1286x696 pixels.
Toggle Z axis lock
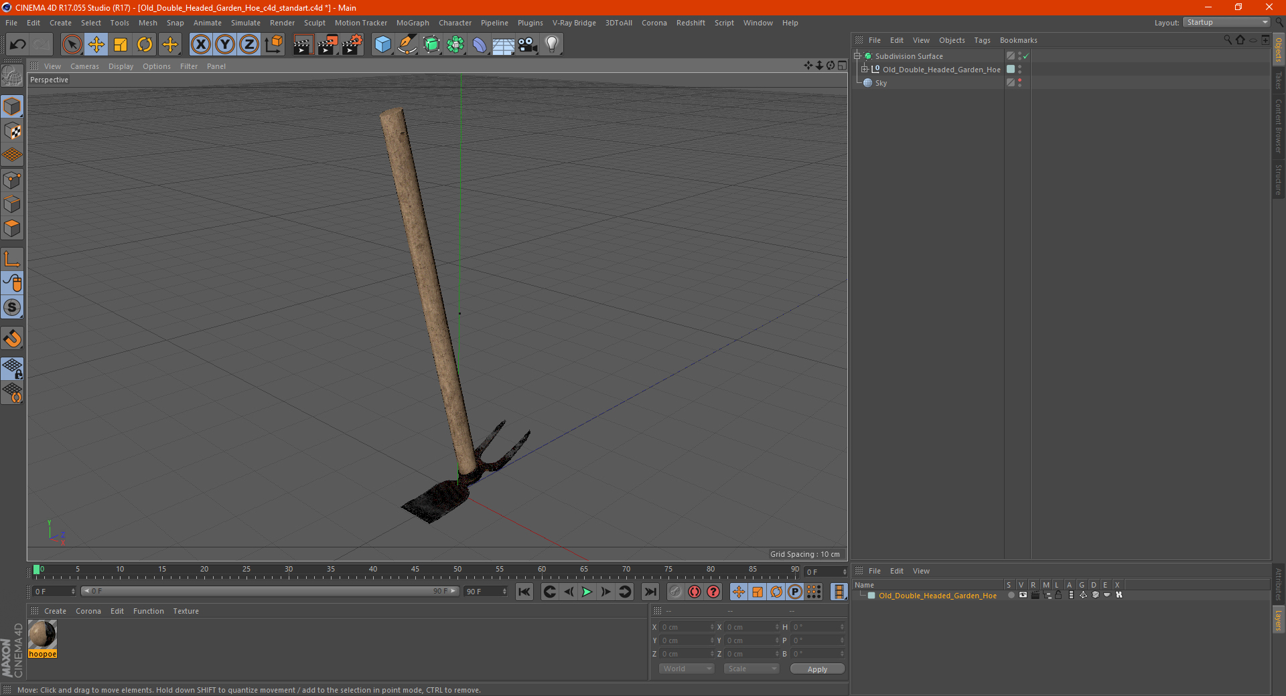point(249,45)
